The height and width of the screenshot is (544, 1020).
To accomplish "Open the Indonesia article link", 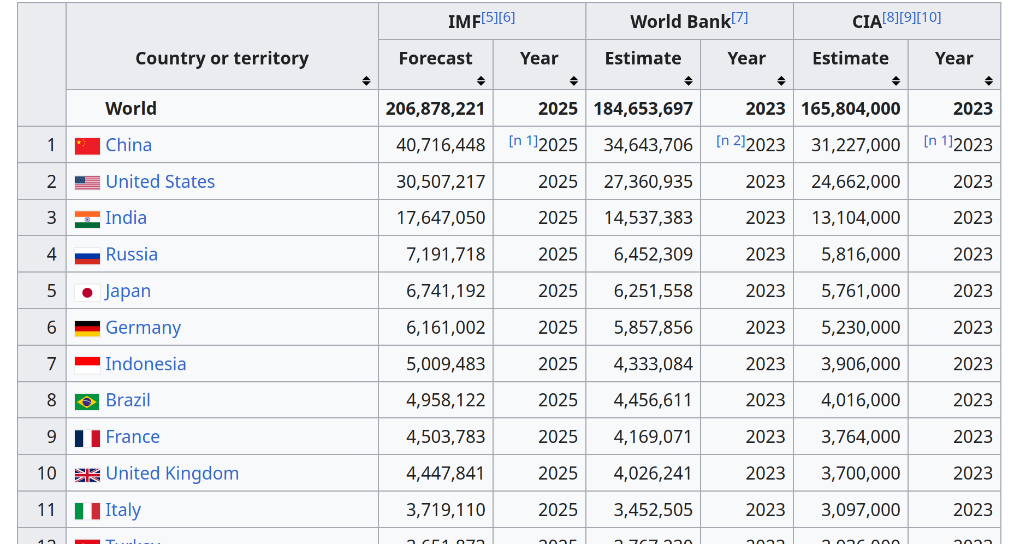I will [146, 364].
